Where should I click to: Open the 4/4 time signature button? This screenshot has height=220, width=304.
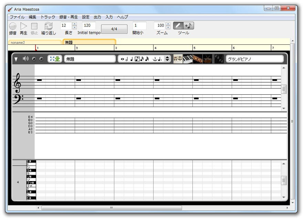114,29
